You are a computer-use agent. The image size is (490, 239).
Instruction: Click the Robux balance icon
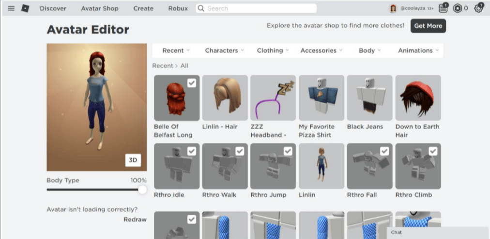click(x=457, y=8)
